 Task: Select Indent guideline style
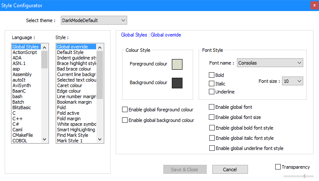76,58
